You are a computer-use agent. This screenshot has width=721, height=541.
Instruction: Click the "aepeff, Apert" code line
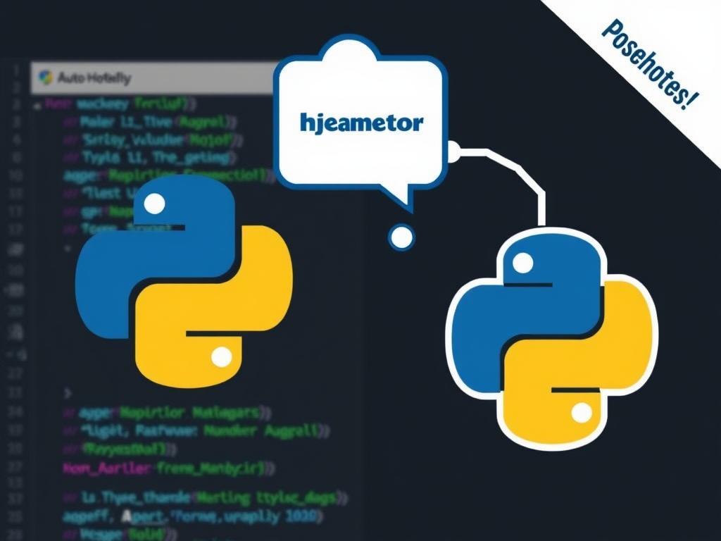pyautogui.click(x=193, y=516)
